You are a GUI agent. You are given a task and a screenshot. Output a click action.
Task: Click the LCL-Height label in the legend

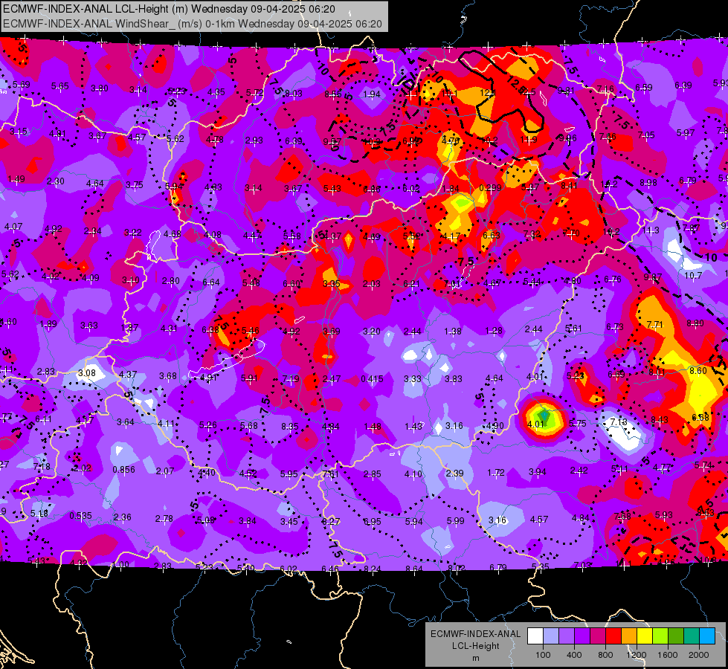coord(475,646)
